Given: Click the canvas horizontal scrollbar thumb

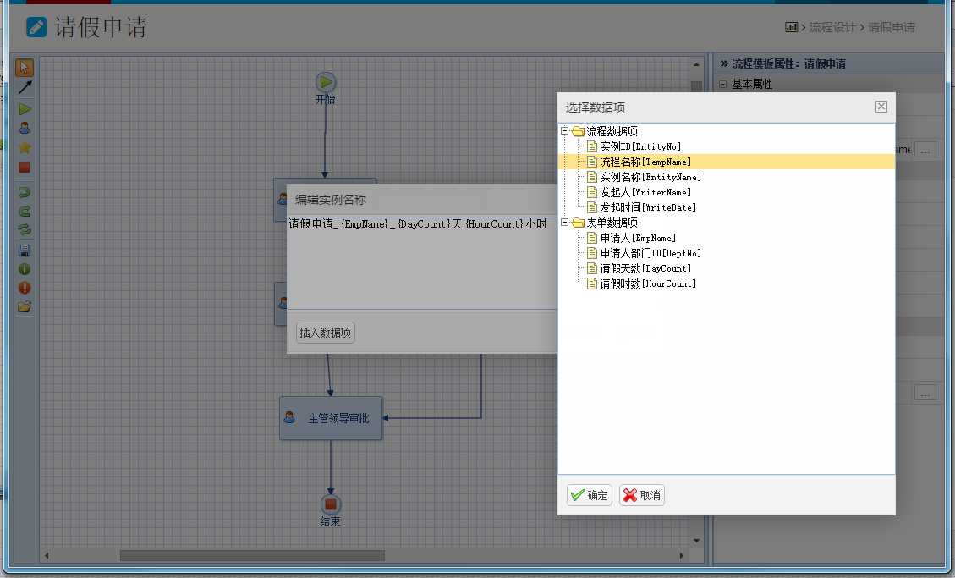Looking at the screenshot, I should [x=252, y=555].
